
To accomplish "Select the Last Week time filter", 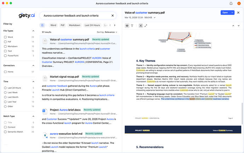I will point(5,93).
